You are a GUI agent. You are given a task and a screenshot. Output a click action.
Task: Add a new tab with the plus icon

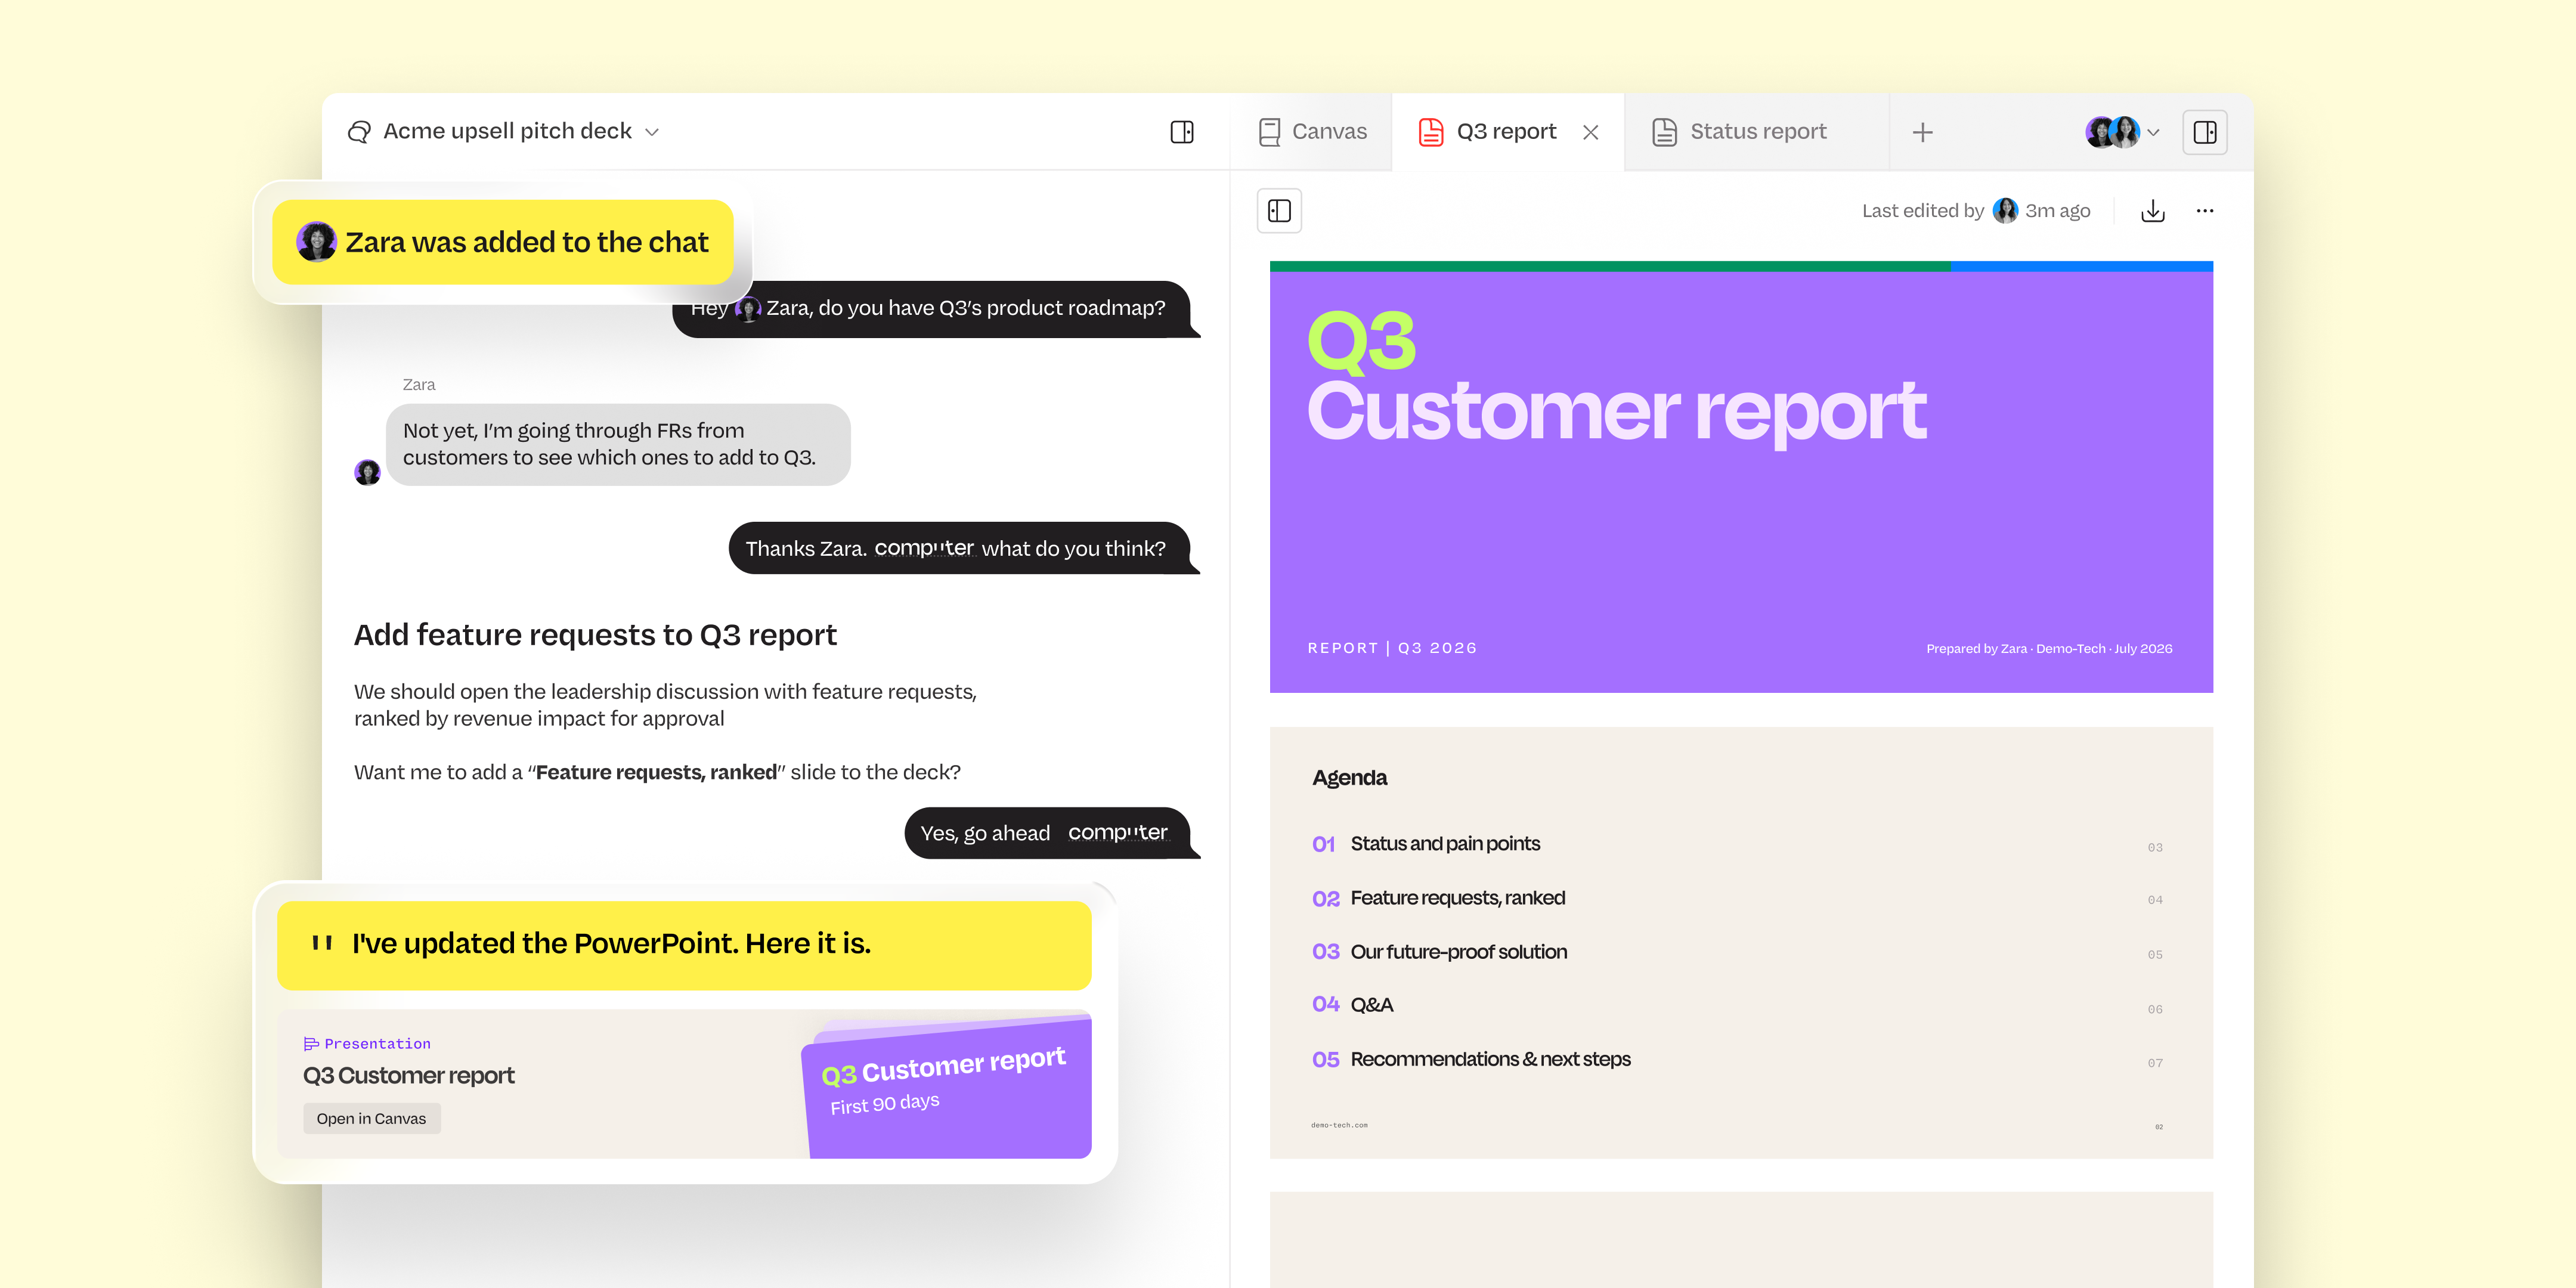coord(1922,132)
